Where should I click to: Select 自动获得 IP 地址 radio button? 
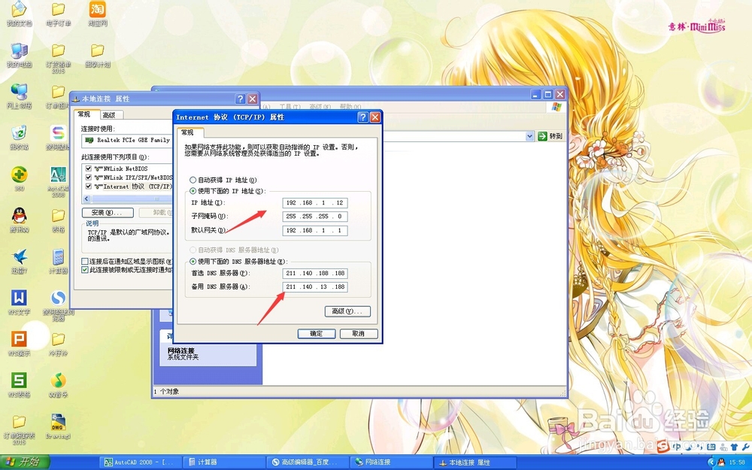tap(193, 180)
